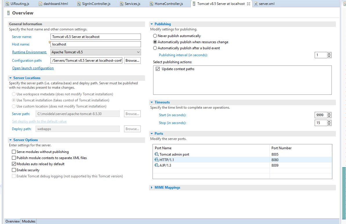Click the Server name input field
This screenshot has width=346, height=224.
(95, 37)
